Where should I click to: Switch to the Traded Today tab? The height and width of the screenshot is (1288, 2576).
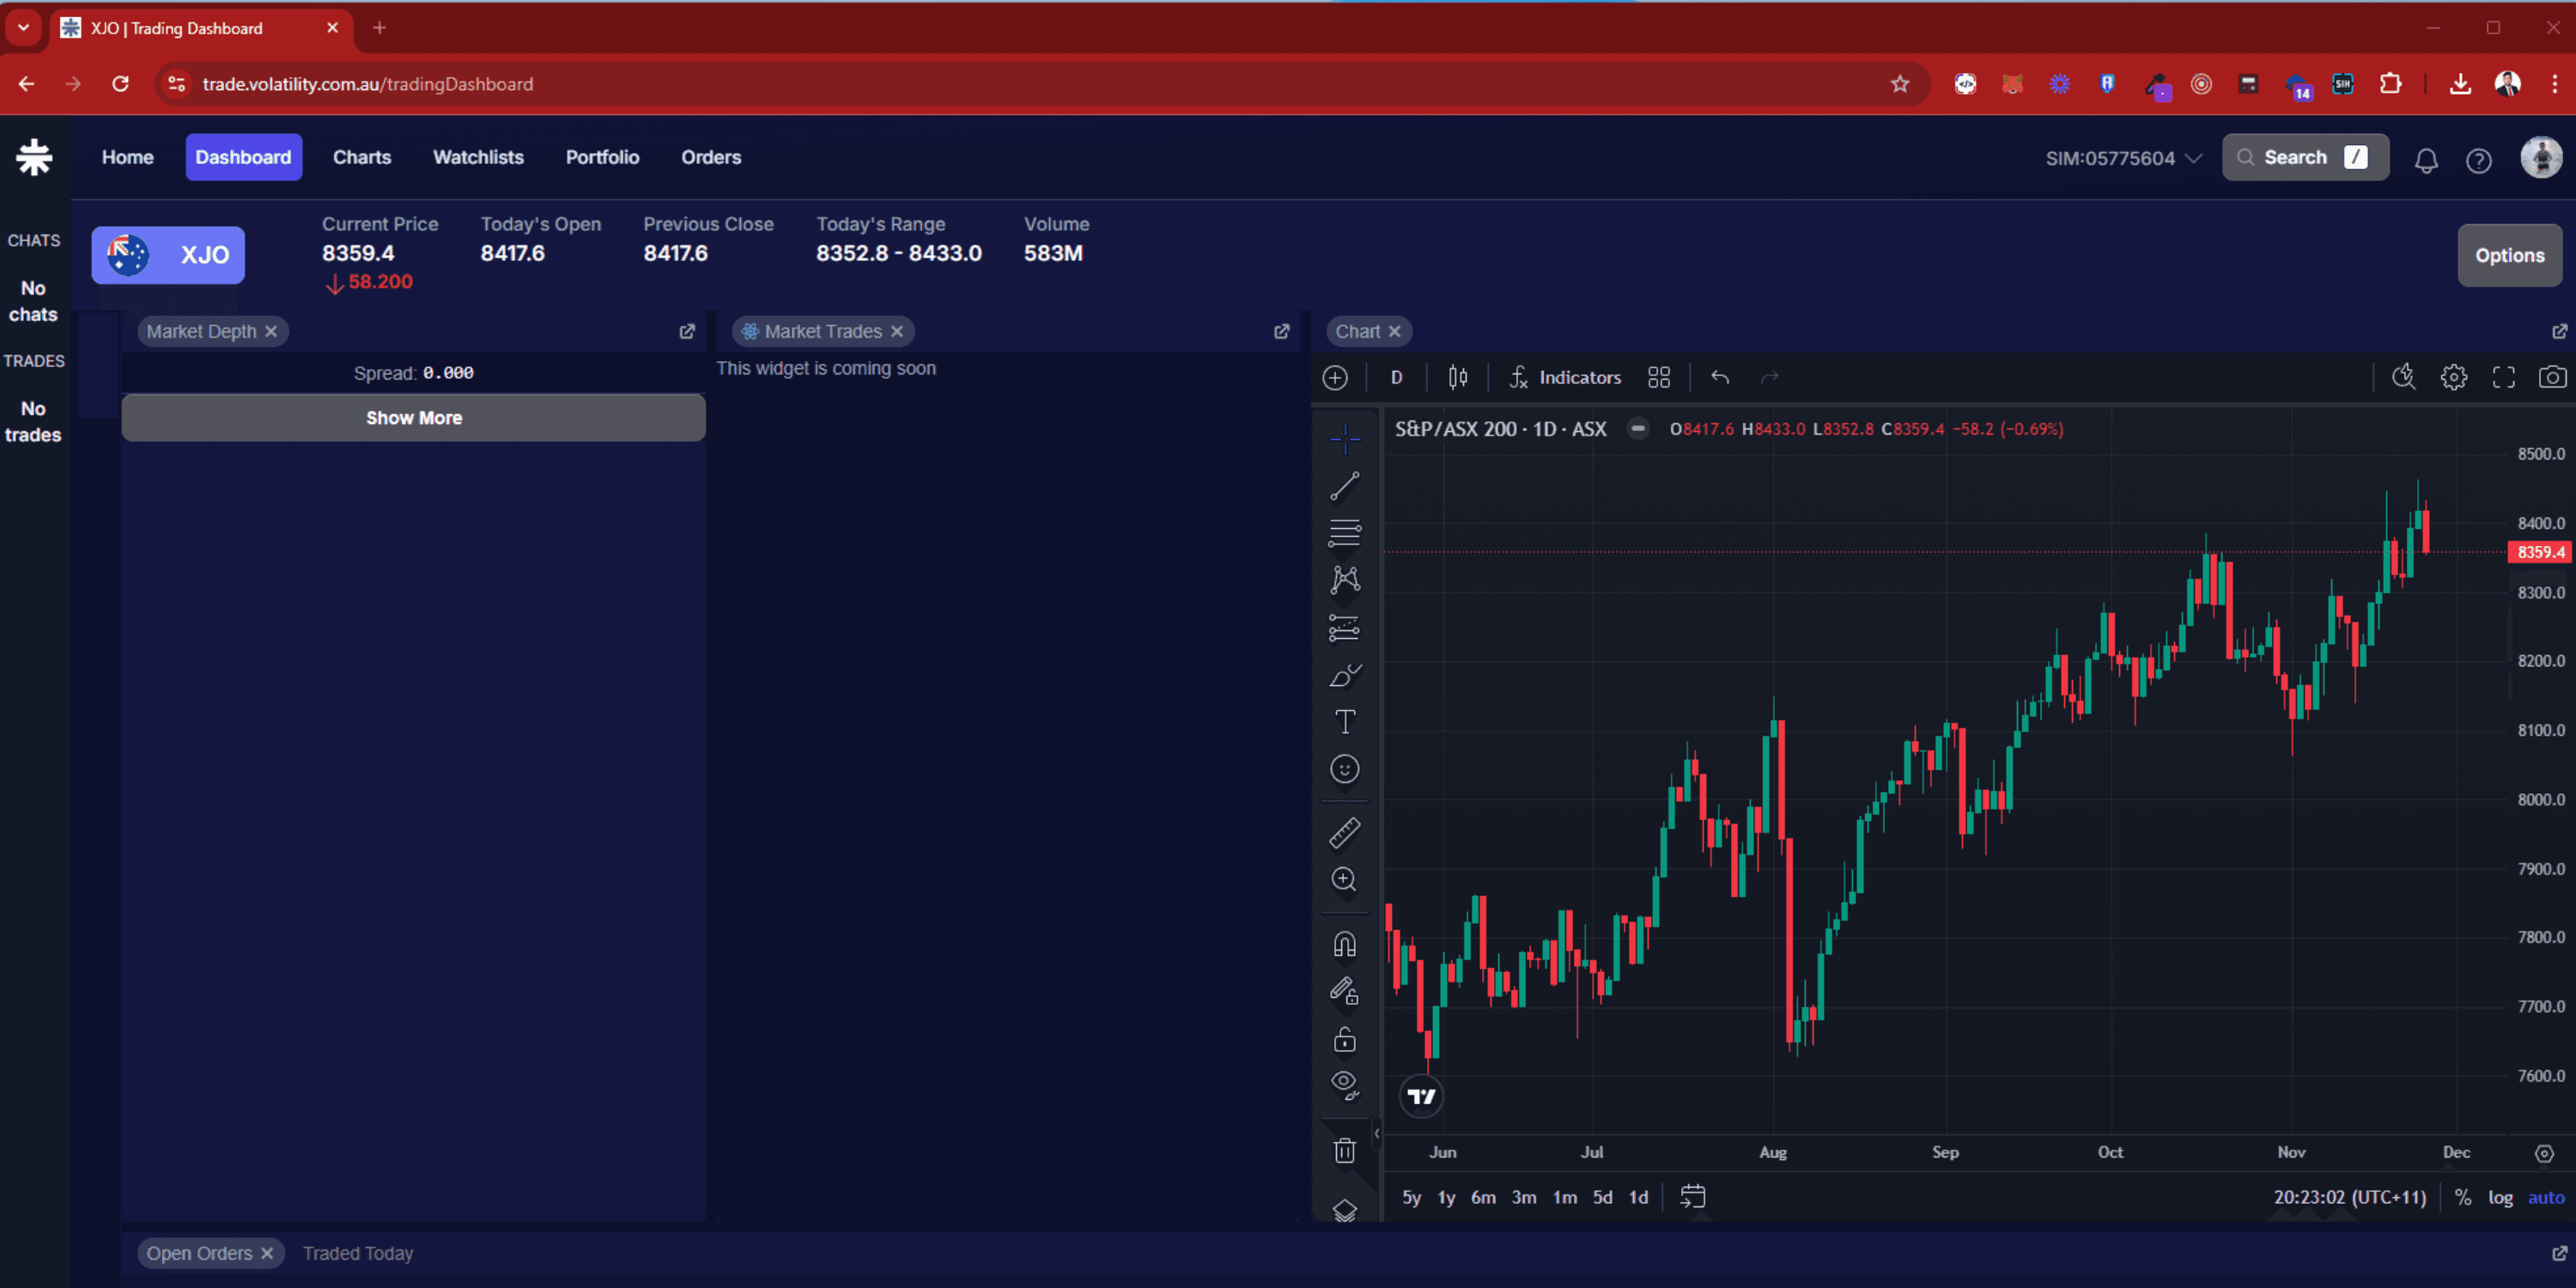(358, 1253)
